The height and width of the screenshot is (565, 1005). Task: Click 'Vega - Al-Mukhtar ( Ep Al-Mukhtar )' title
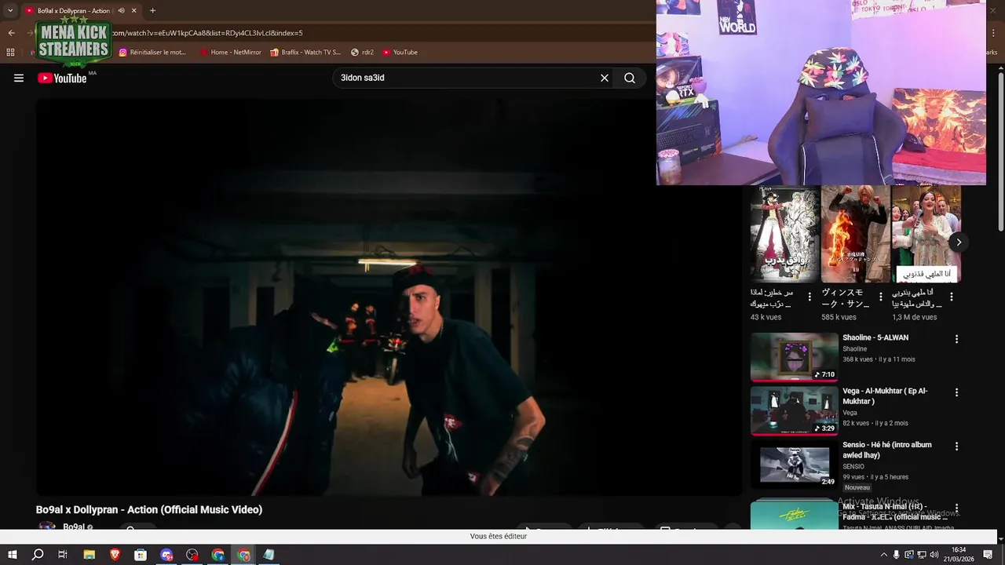(885, 396)
